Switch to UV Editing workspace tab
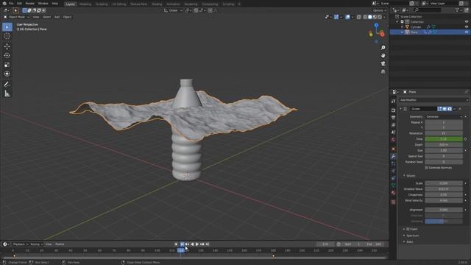Screen dimensions: 471x265 119,4
